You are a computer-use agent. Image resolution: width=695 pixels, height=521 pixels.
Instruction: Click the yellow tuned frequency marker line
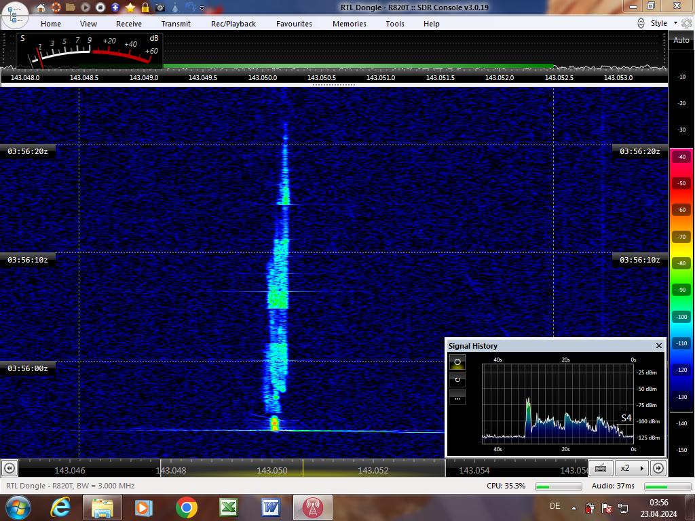point(303,468)
